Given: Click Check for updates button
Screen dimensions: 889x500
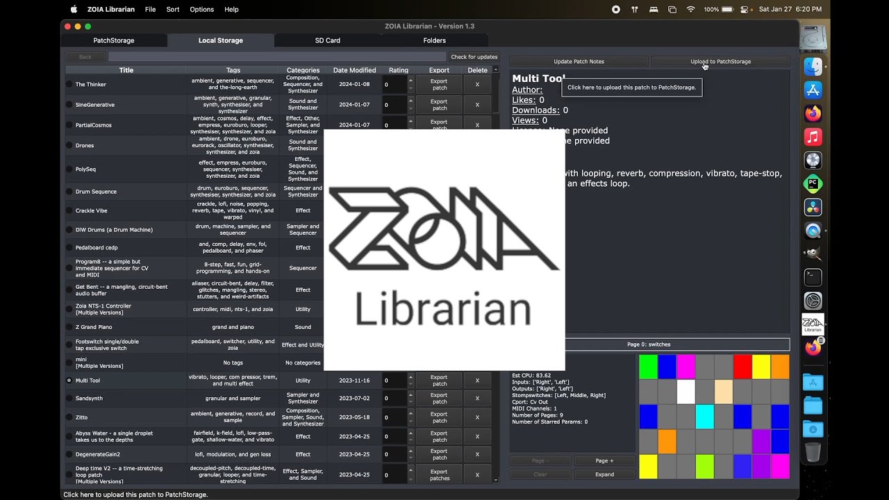Looking at the screenshot, I should pyautogui.click(x=474, y=57).
